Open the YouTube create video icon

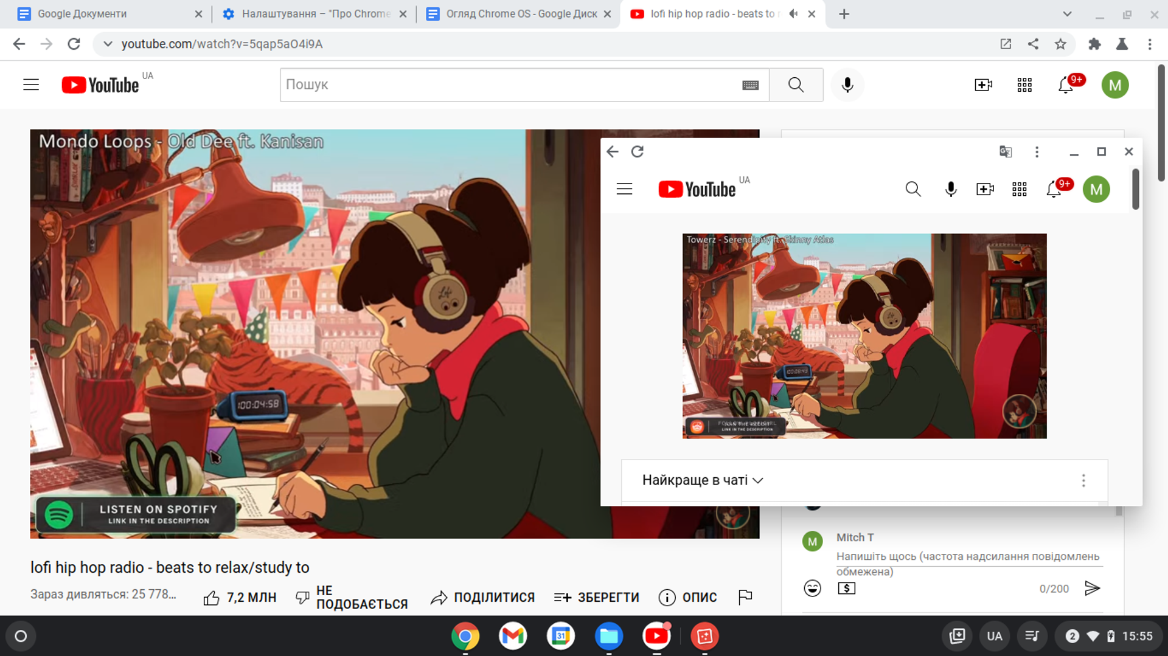pos(983,85)
